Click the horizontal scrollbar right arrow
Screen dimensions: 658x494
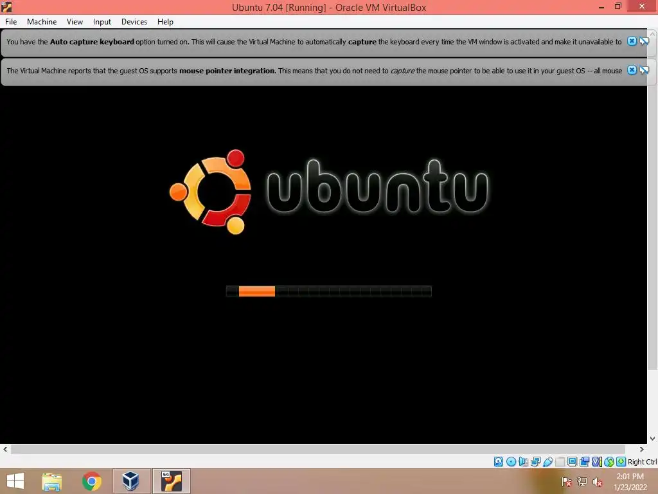641,449
